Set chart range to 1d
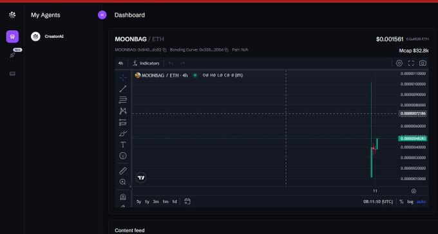Viewport: 438px width, 234px height. (x=175, y=202)
